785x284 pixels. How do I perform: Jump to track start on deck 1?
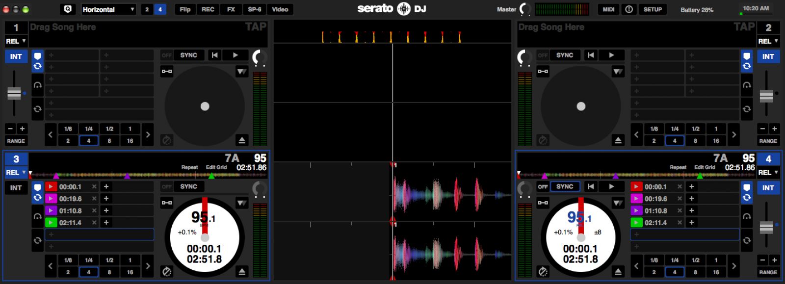click(x=214, y=55)
